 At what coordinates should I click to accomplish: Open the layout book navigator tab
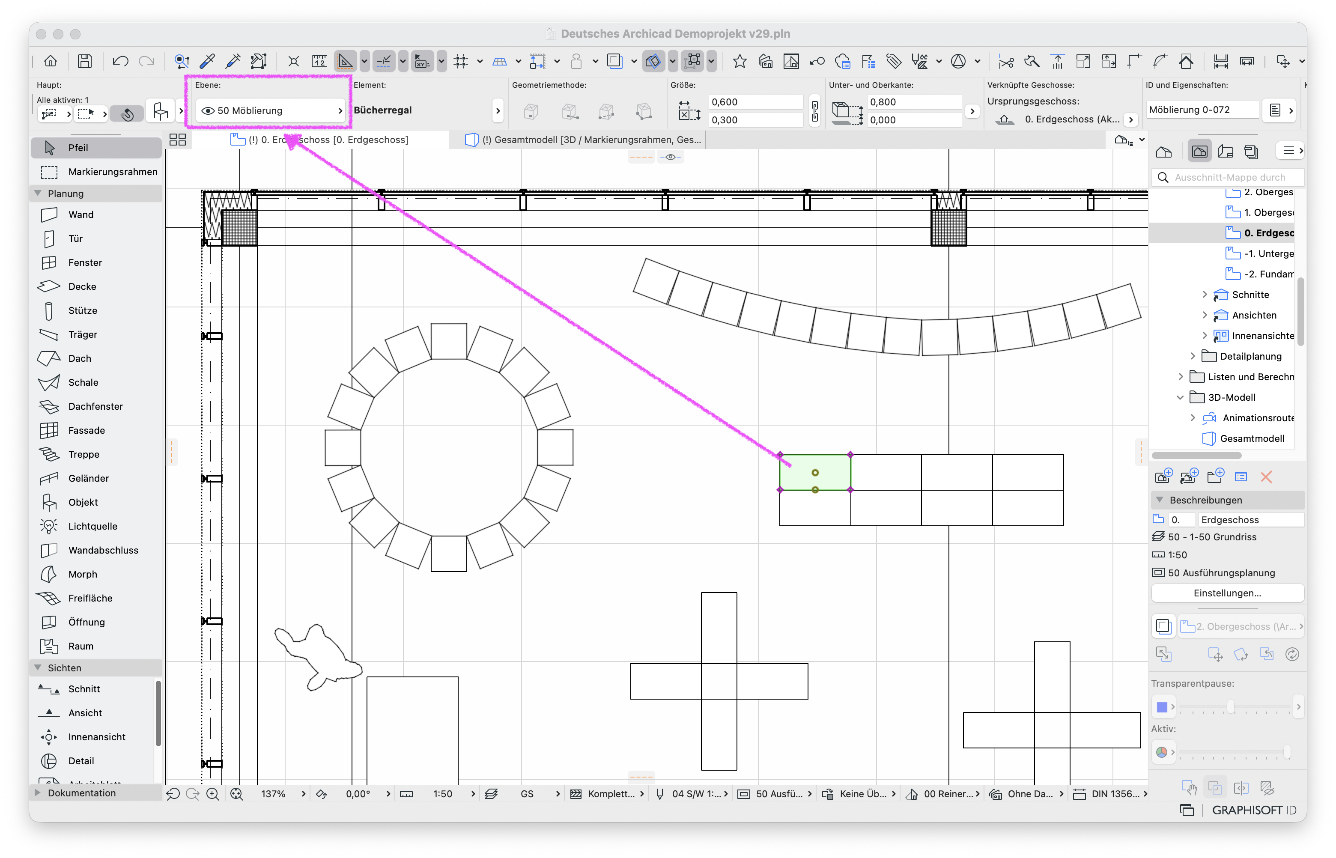(x=1225, y=151)
